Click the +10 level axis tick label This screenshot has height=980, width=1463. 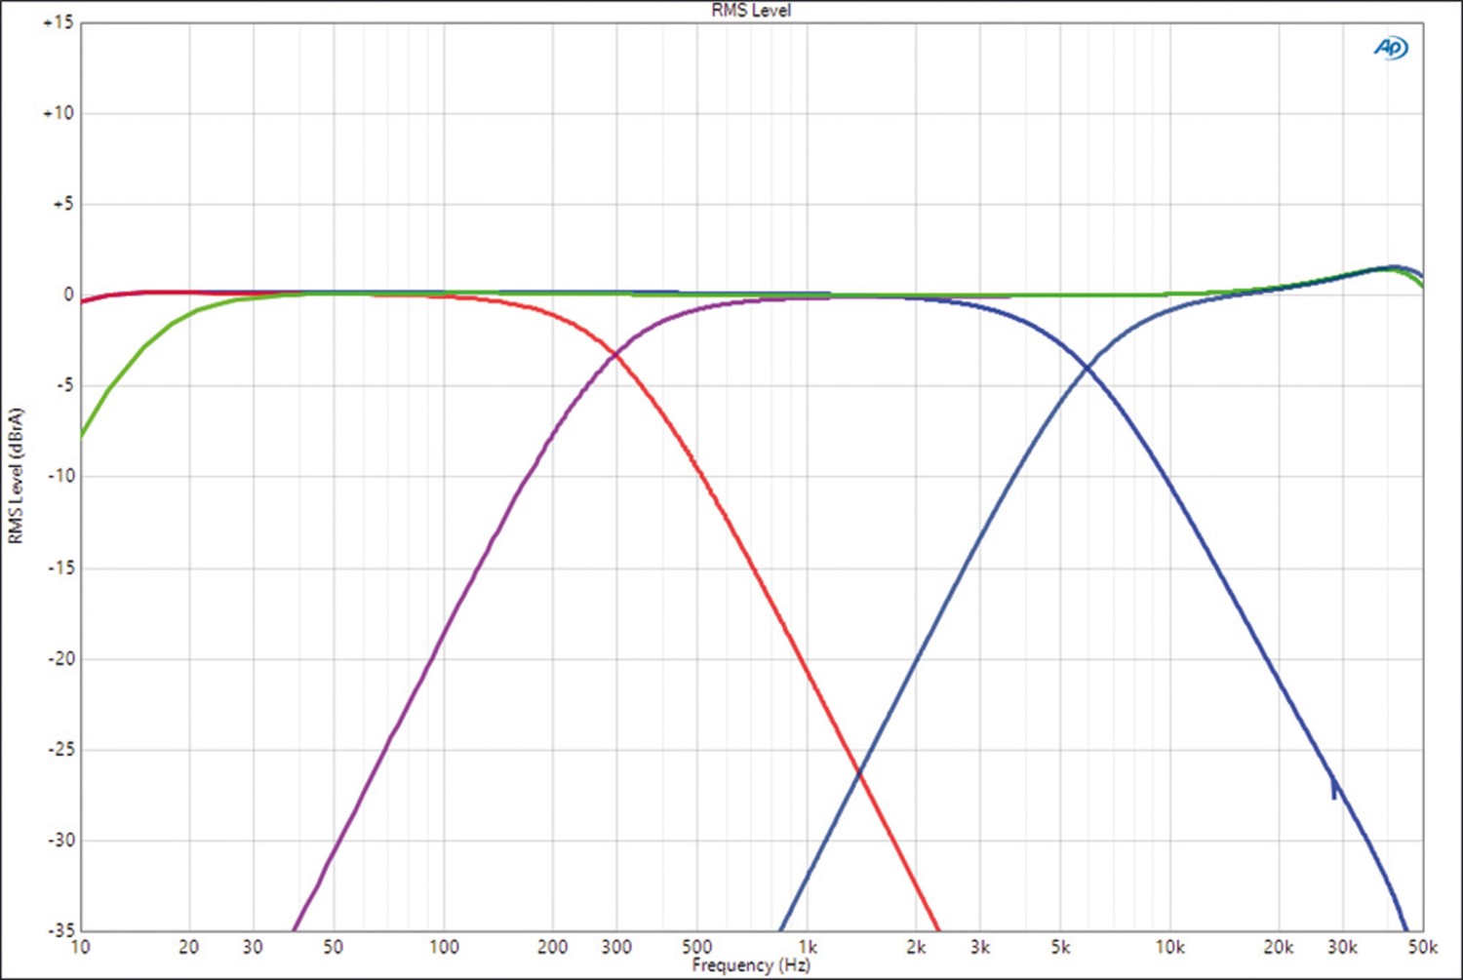(58, 113)
